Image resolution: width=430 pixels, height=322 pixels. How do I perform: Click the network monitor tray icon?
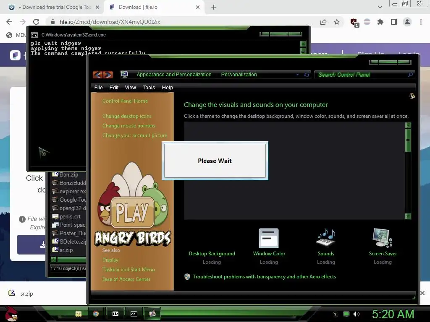[x=346, y=314]
